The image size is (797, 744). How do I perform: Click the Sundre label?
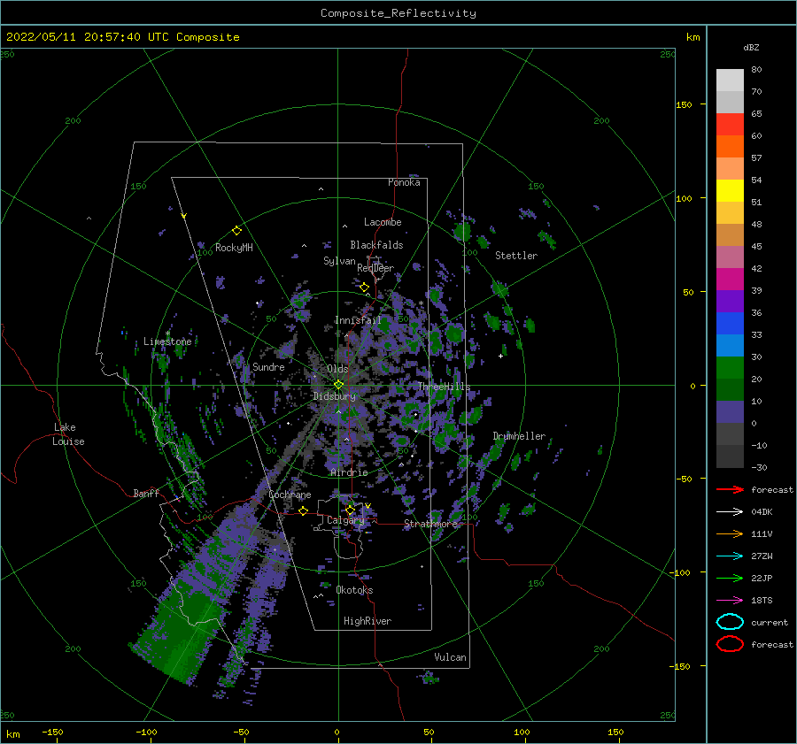pos(269,367)
